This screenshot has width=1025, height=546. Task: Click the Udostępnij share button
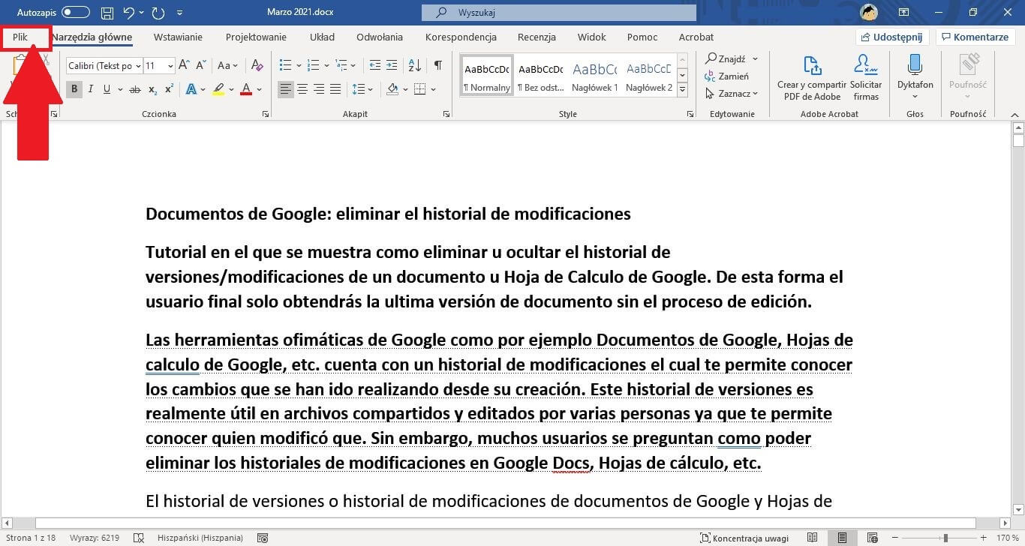(x=892, y=37)
